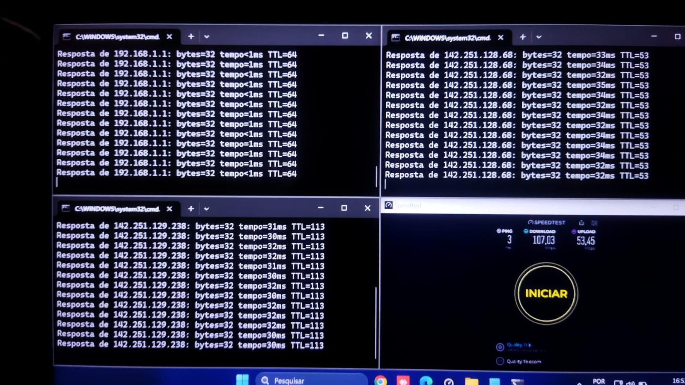Click the Quality Telecom provider entry
This screenshot has height=385, width=685.
coord(523,361)
